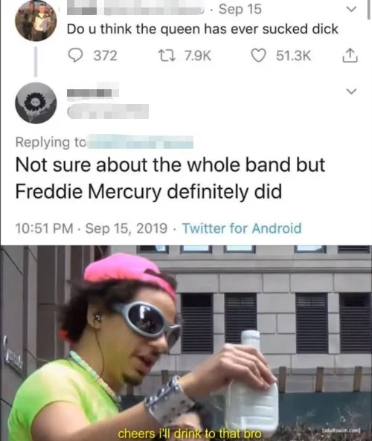The height and width of the screenshot is (441, 372).
Task: View the 372 replies count
Action: point(105,56)
